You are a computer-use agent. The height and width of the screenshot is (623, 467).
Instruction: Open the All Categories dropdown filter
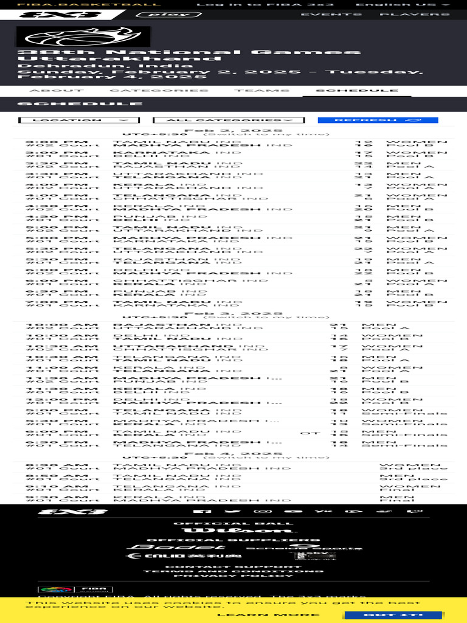[x=229, y=120]
